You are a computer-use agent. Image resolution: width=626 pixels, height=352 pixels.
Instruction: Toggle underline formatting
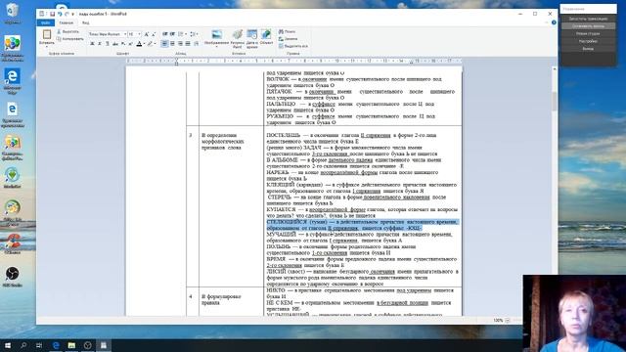pos(108,43)
